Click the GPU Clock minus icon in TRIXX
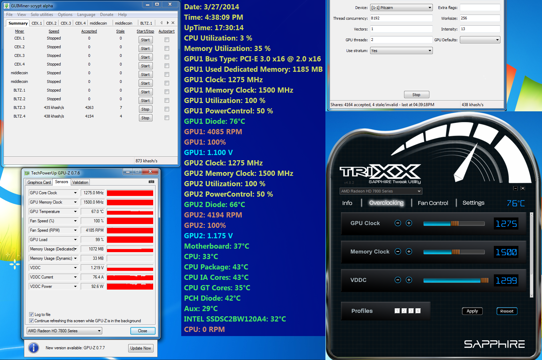This screenshot has height=360, width=542. pyautogui.click(x=398, y=223)
